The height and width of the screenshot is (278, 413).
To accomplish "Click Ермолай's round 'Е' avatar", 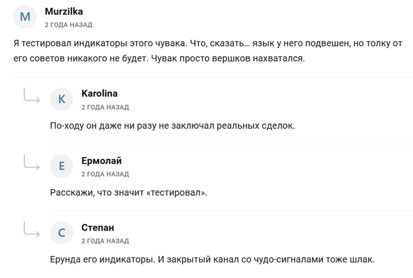I will [x=62, y=166].
